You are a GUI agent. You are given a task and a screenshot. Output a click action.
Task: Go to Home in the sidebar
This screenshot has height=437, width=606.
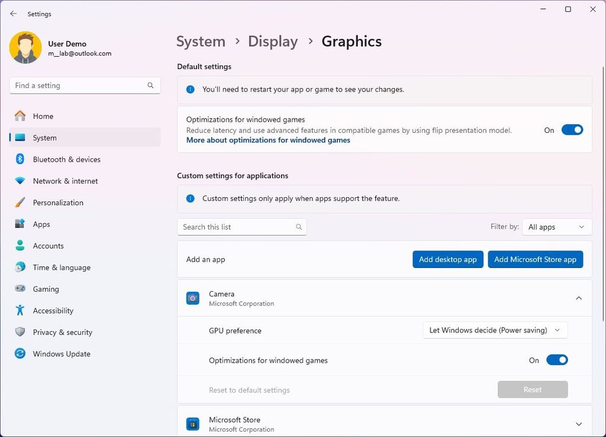click(x=41, y=116)
